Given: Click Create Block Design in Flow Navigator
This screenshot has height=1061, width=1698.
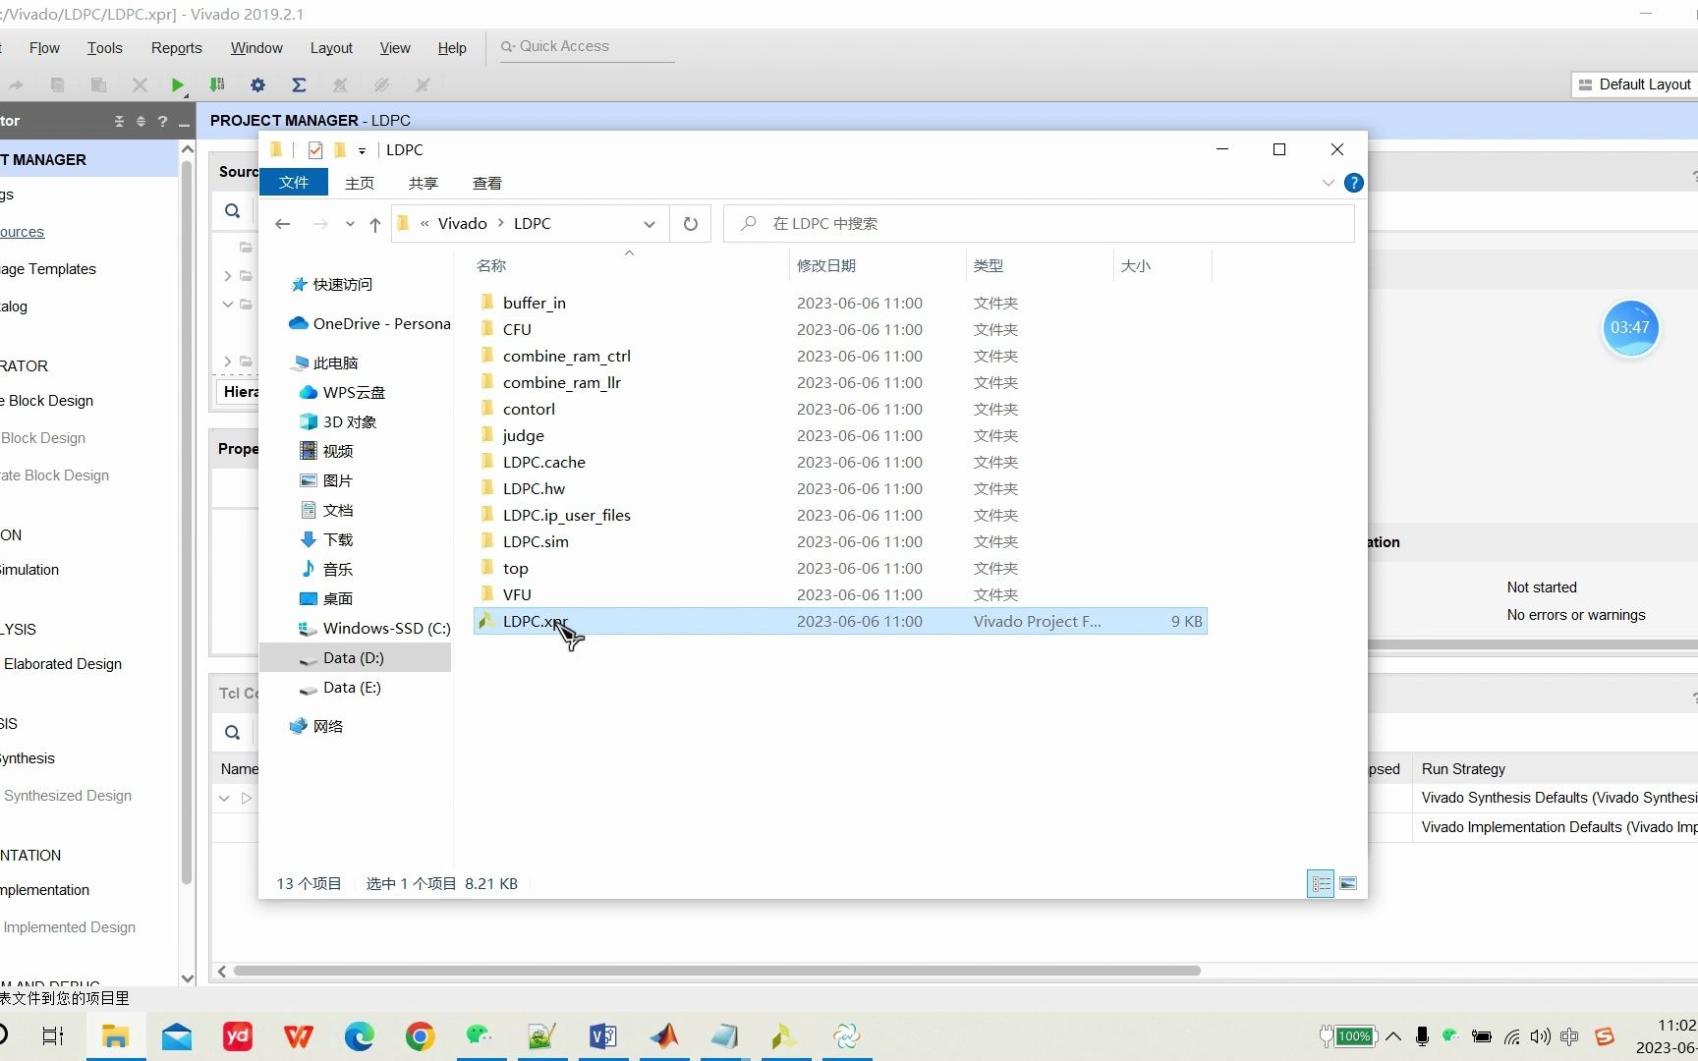Looking at the screenshot, I should point(47,401).
